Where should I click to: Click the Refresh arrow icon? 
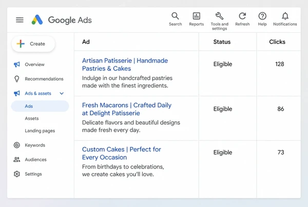(x=242, y=16)
